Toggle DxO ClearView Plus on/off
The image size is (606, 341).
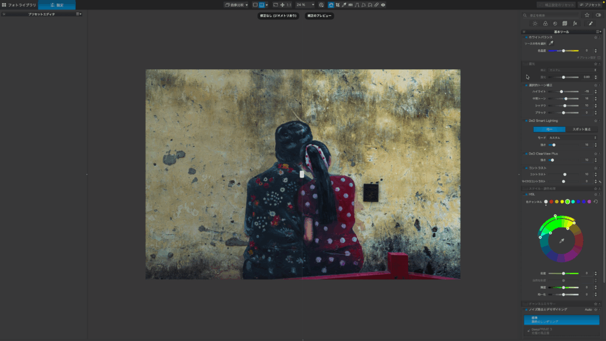526,153
